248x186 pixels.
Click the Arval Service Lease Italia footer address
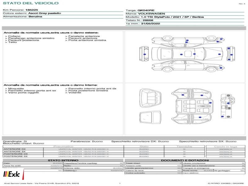pyautogui.click(x=42, y=183)
